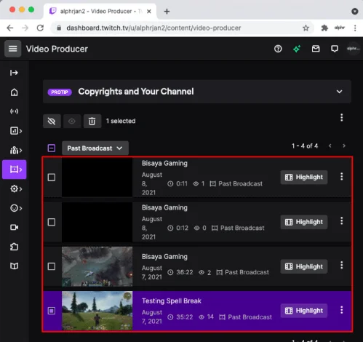
Task: Open the green sparkle ideas icon
Action: (x=297, y=49)
